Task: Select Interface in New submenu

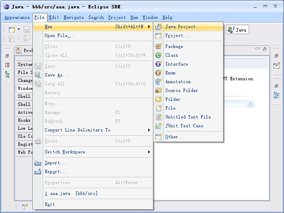Action: [x=188, y=64]
